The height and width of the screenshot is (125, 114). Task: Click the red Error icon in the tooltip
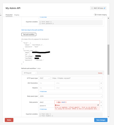point(56,105)
